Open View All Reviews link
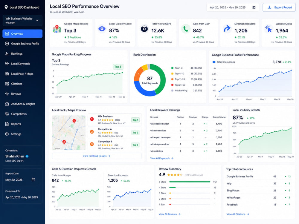The height and width of the screenshot is (224, 299). [x=170, y=214]
